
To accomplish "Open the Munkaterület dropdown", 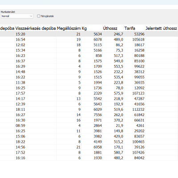I will pyautogui.click(x=17, y=16).
